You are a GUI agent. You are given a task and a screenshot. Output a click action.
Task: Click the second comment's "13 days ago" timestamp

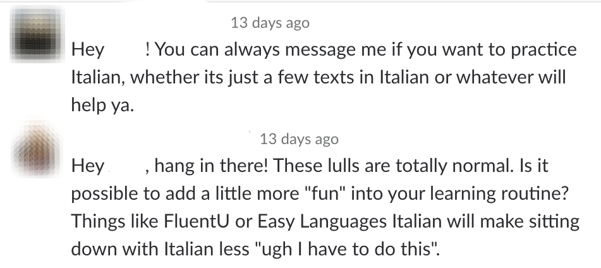coord(299,138)
